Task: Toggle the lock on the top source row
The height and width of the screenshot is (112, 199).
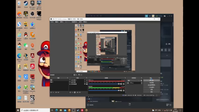Action: (87, 80)
